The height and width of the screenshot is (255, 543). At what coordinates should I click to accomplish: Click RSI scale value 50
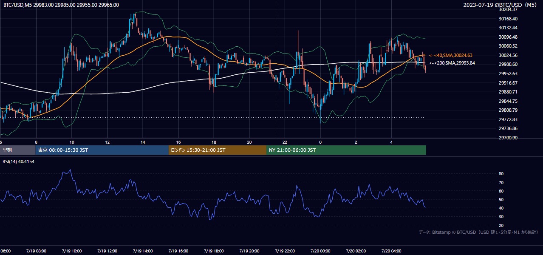[x=501, y=199]
